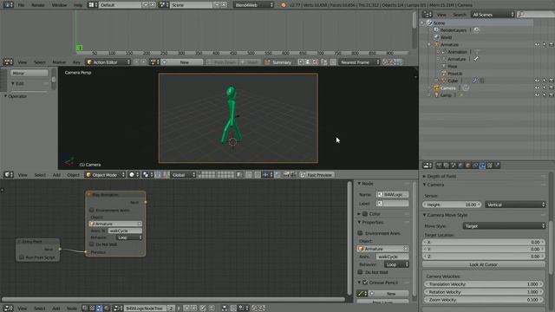Select the Render properties tab icon
This screenshot has width=555, height=312.
[439, 166]
